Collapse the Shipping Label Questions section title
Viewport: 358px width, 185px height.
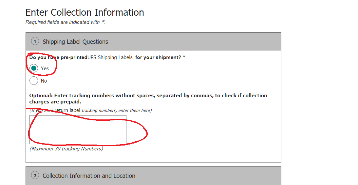[x=75, y=42]
